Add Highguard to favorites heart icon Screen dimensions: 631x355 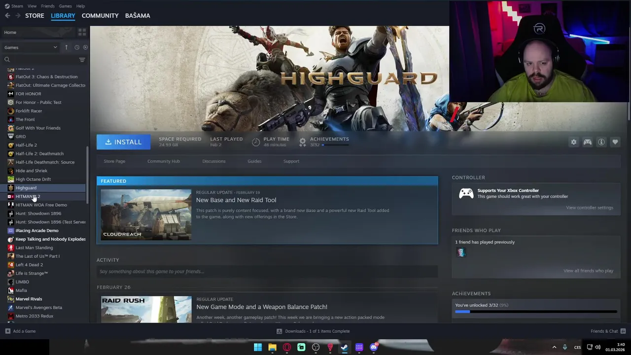615,142
